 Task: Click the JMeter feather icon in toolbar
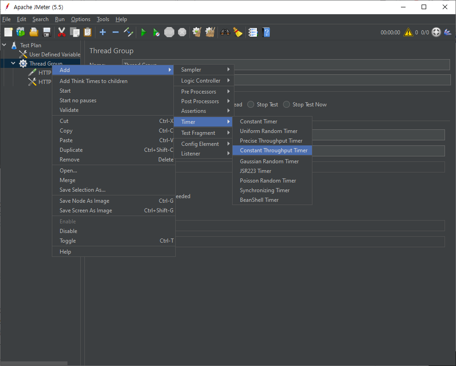(448, 32)
